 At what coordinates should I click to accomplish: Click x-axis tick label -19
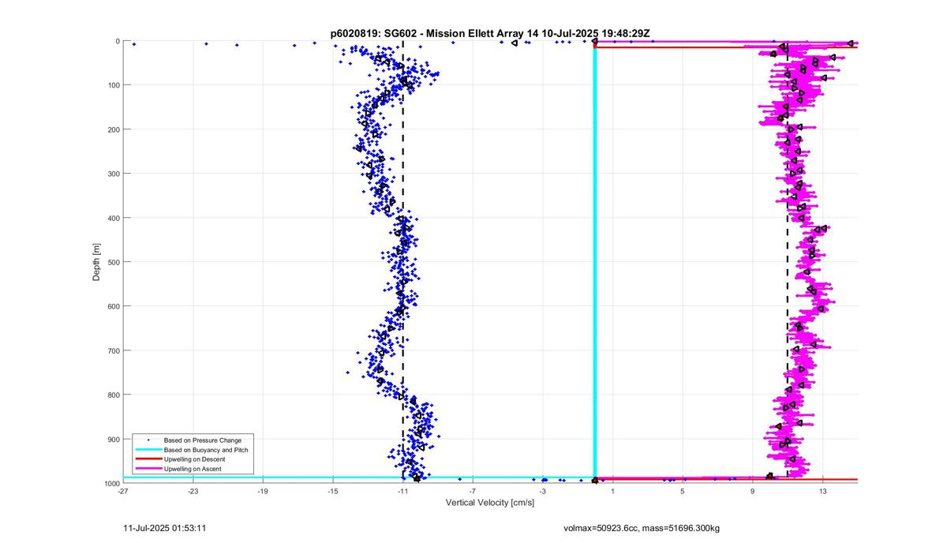[263, 491]
